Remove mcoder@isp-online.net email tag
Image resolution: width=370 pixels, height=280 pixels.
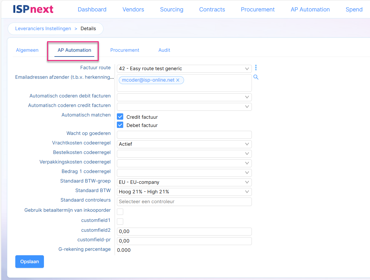tap(178, 80)
